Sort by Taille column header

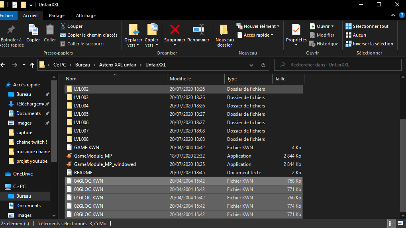288,79
